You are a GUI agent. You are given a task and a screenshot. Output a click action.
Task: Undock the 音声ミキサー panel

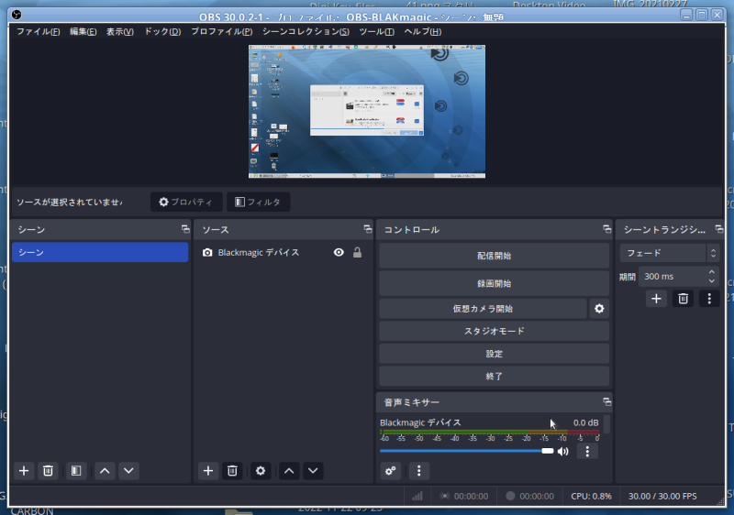tap(606, 402)
